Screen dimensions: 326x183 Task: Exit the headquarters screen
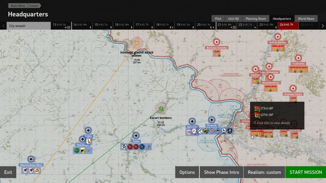coord(8,172)
